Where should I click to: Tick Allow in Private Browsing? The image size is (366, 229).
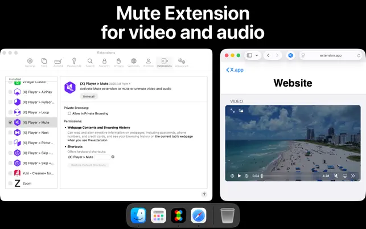[x=69, y=113]
